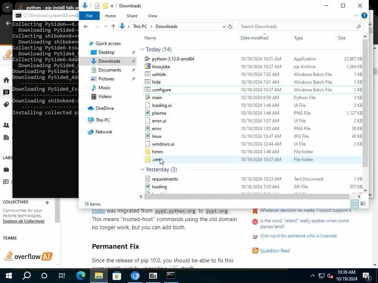
Task: Open browser tab list dropdown
Action: pyautogui.click(x=7, y=7)
